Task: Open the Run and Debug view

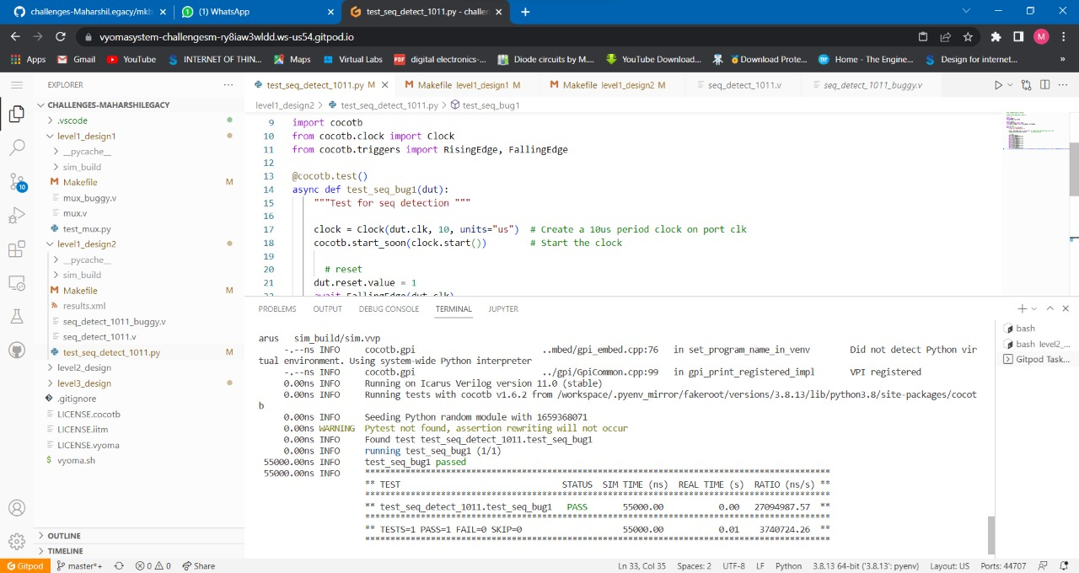Action: [16, 216]
